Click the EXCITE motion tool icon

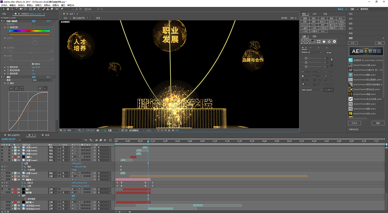pos(306,72)
